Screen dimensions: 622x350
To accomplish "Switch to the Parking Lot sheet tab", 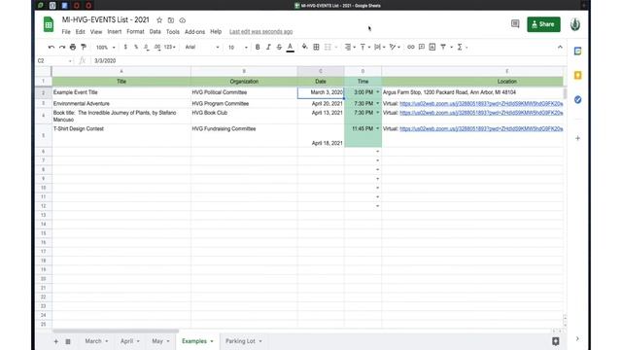I will pyautogui.click(x=244, y=341).
